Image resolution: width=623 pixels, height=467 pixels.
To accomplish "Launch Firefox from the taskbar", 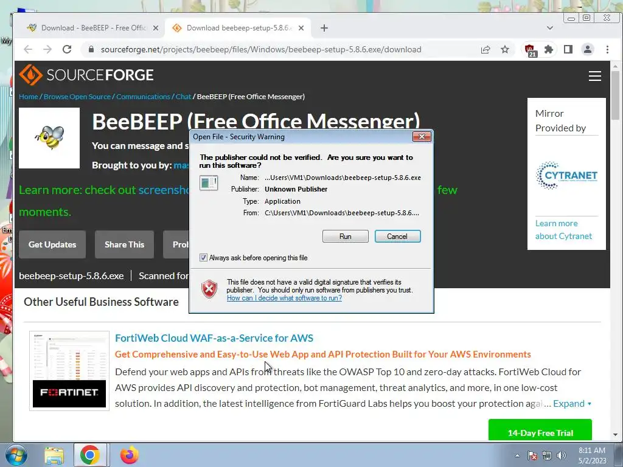I will (129, 455).
